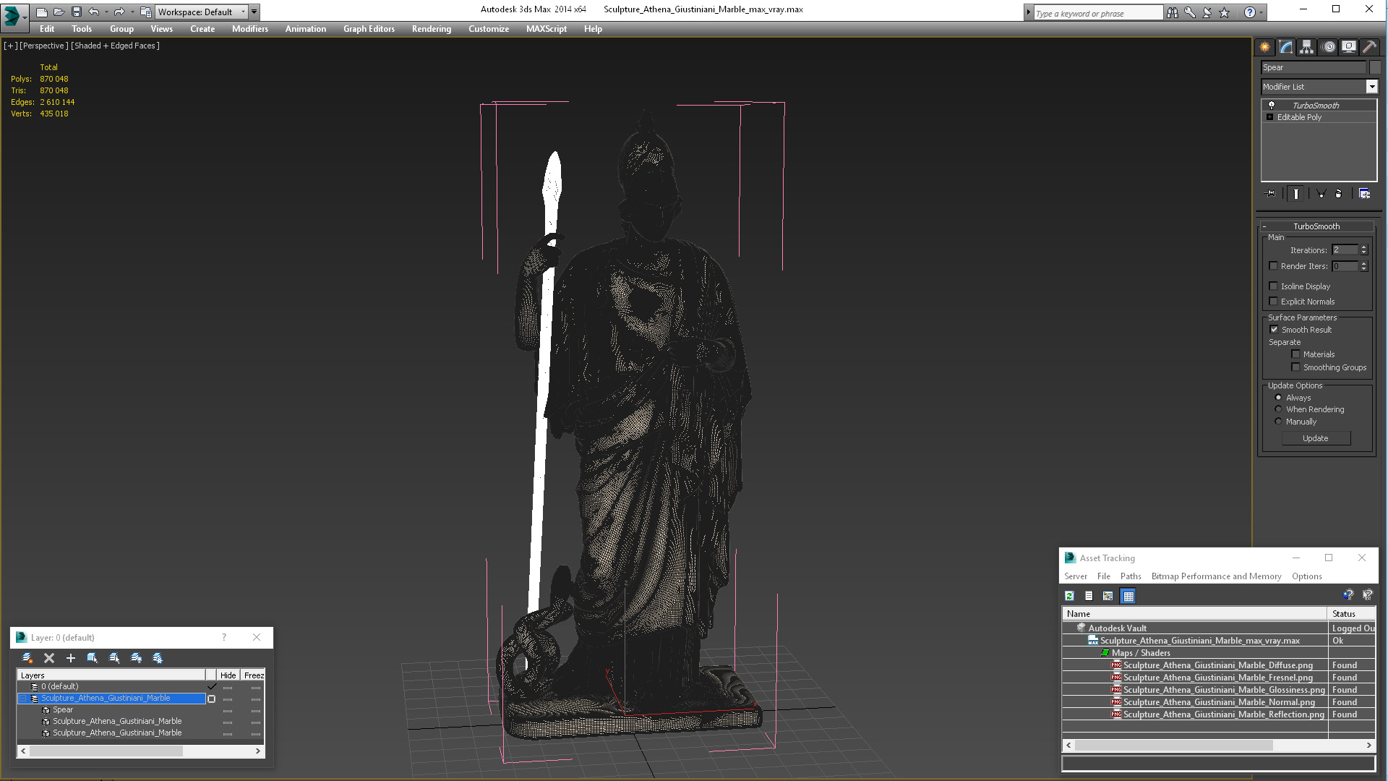The image size is (1388, 781).
Task: Click the Shaded + Edged Faces viewport label
Action: (x=115, y=46)
